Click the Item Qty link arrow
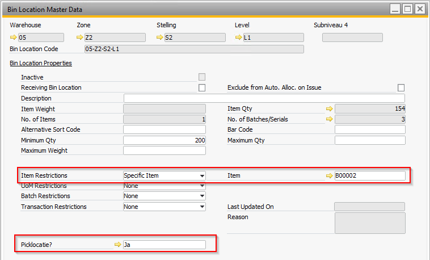 click(328, 108)
